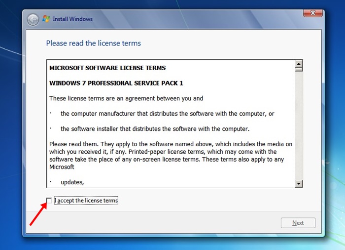Close the Install Windows dialog
Screen dimensions: 345x250
click(312, 13)
